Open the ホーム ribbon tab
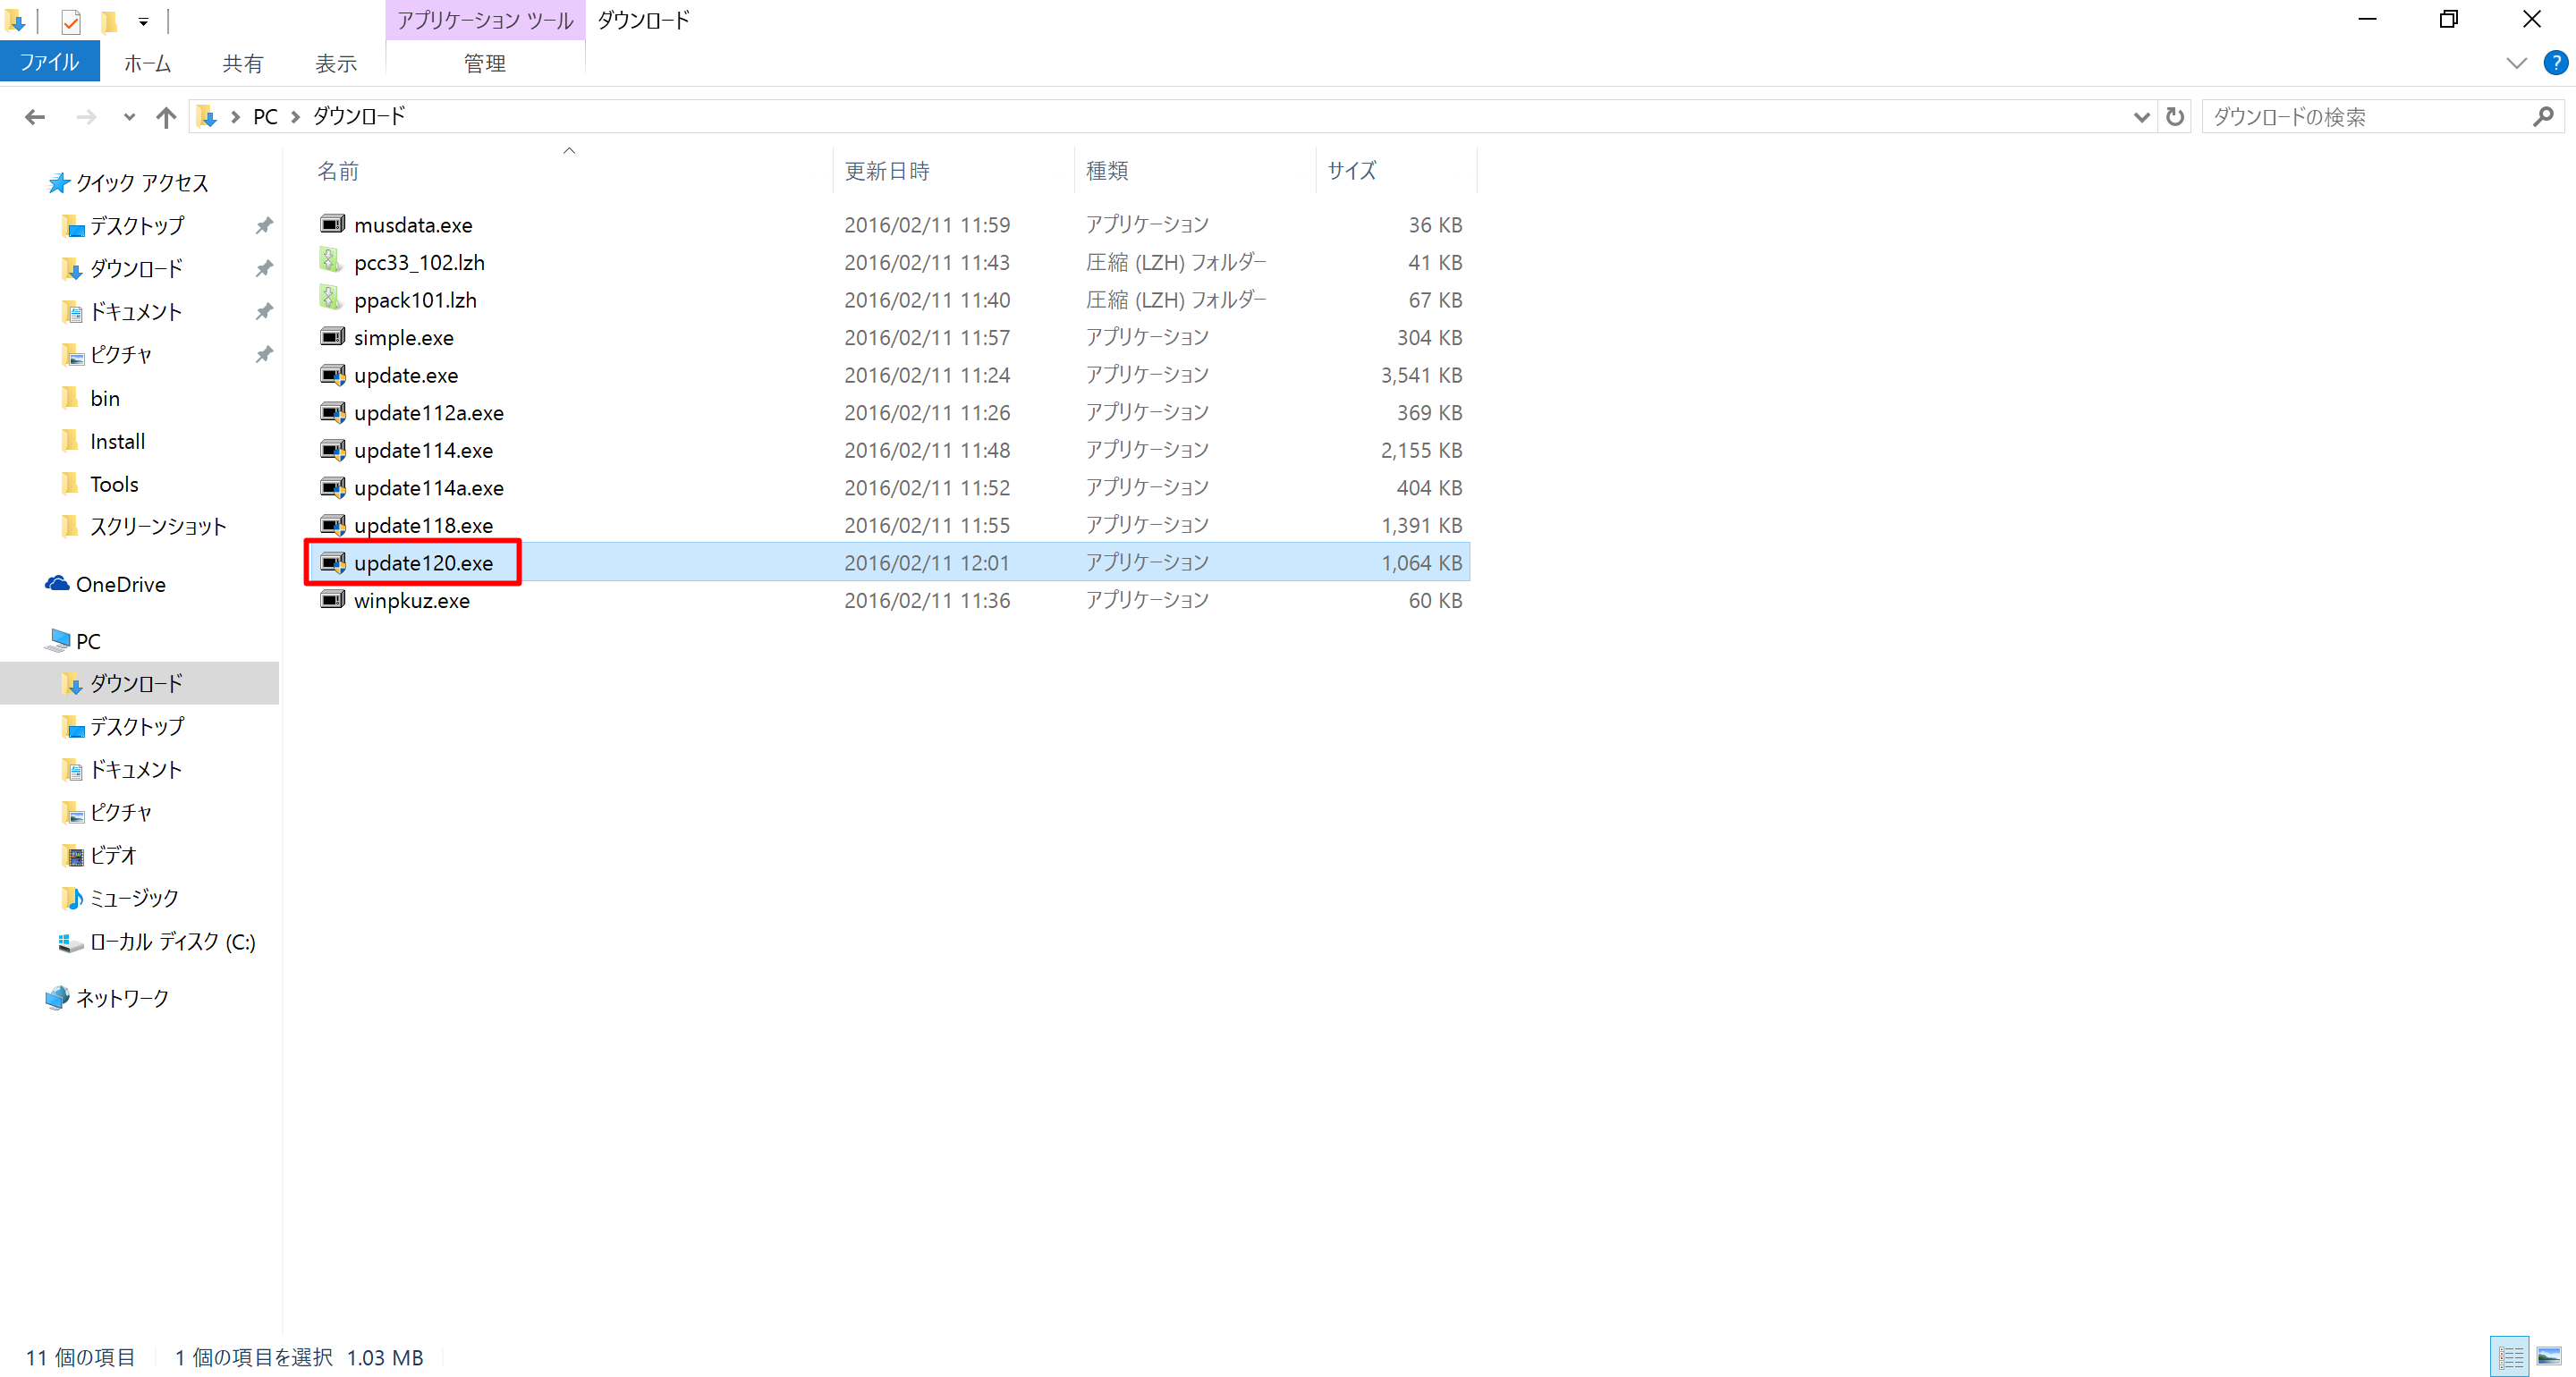This screenshot has width=2576, height=1377. (x=148, y=63)
